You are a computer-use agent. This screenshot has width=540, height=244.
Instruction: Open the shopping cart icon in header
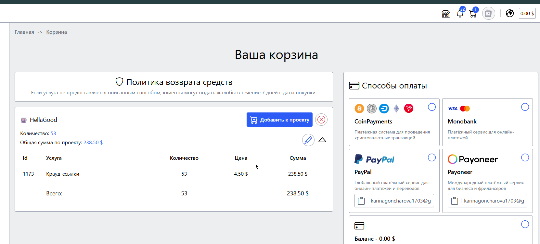473,14
